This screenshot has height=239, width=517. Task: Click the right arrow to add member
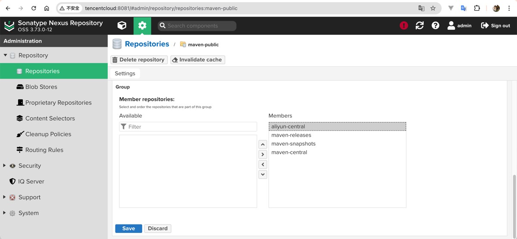(263, 154)
